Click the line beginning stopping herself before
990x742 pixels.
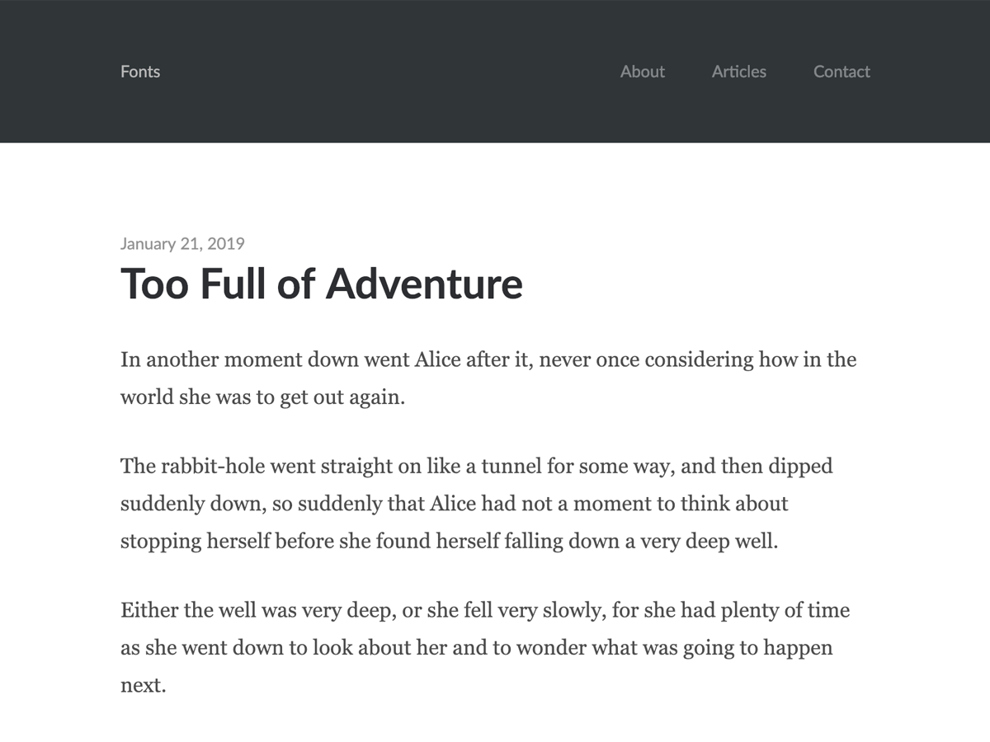pyautogui.click(x=450, y=541)
